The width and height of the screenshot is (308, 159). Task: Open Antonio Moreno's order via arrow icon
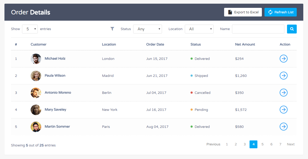pos(283,93)
